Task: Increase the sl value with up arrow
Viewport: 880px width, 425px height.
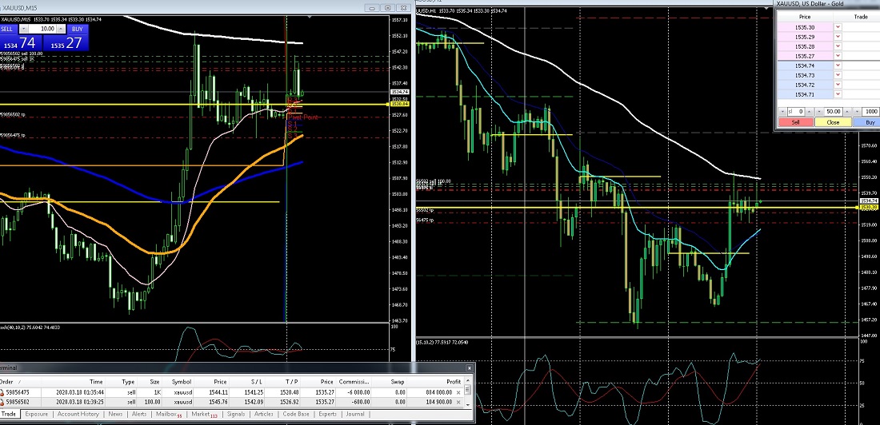Action: pyautogui.click(x=810, y=112)
